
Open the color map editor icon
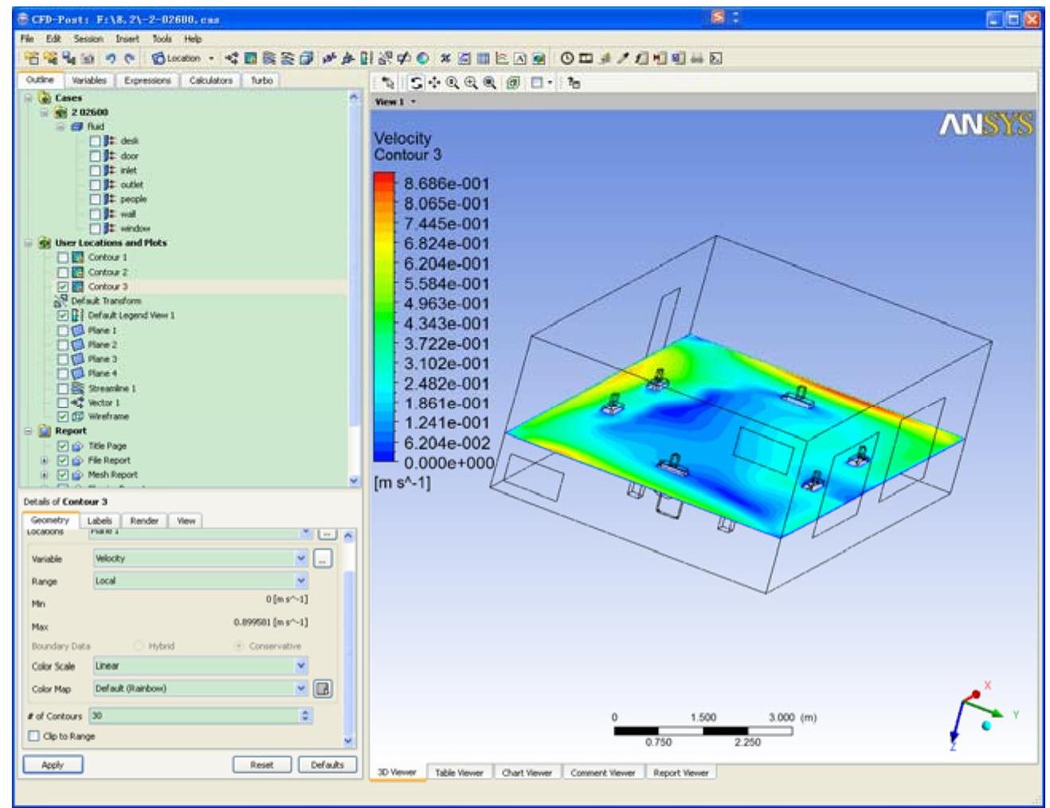click(x=323, y=689)
